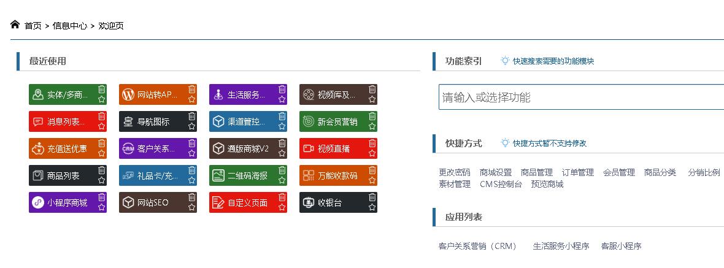This screenshot has height=268, width=724.
Task: Open the 首页 breadcrumb link
Action: (x=33, y=26)
